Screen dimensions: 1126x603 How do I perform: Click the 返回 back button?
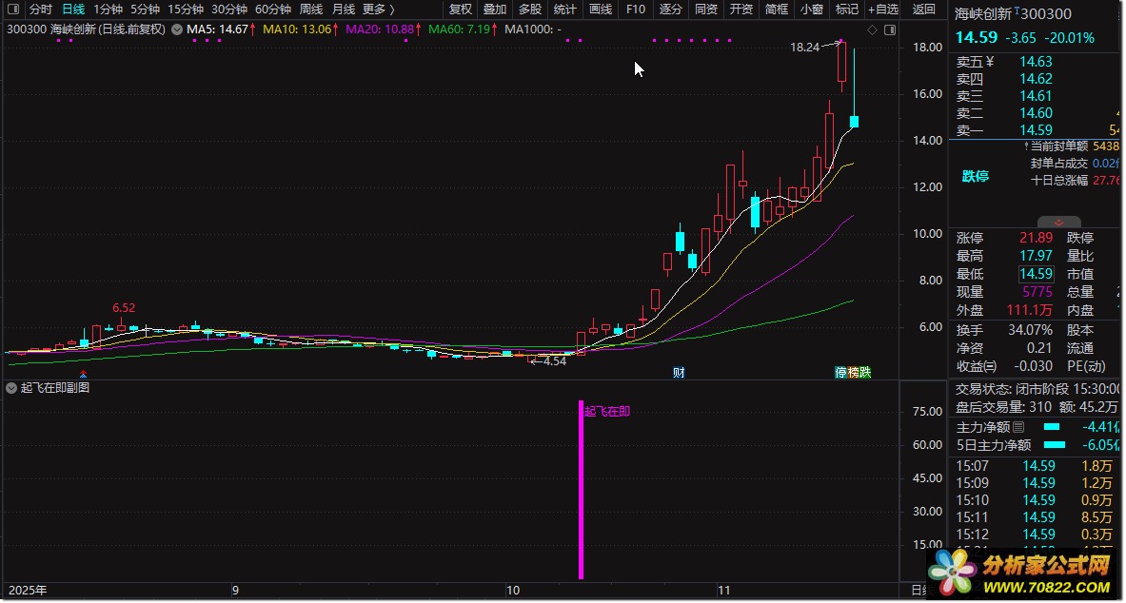click(924, 10)
